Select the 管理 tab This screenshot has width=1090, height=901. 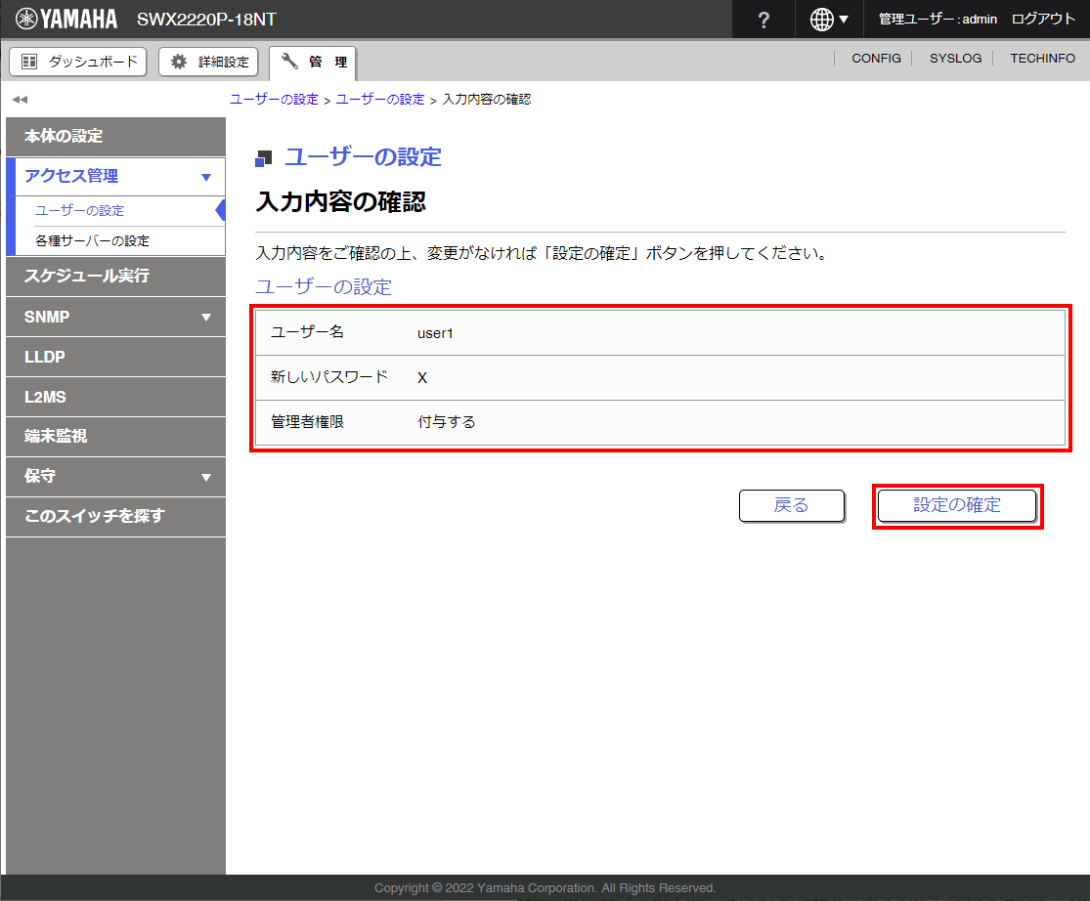click(x=314, y=63)
